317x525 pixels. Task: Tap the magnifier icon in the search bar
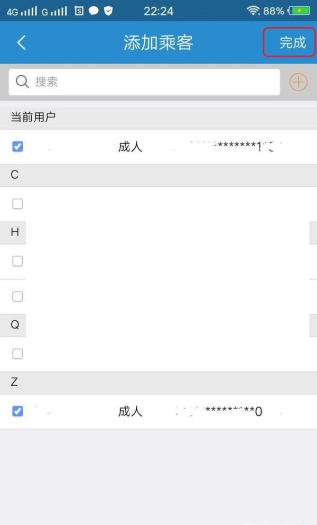coord(22,82)
